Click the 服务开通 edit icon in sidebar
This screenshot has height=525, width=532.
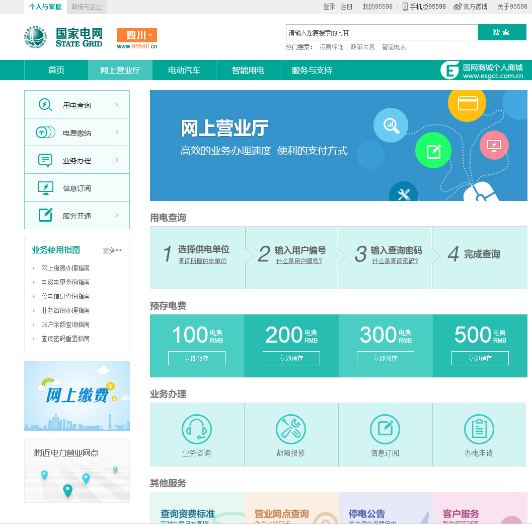(45, 215)
